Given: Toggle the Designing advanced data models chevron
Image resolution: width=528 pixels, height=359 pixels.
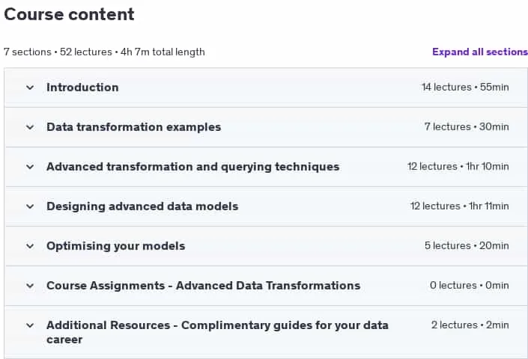Looking at the screenshot, I should 30,206.
